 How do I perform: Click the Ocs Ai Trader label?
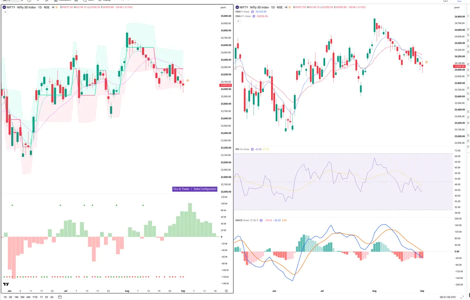click(x=181, y=189)
